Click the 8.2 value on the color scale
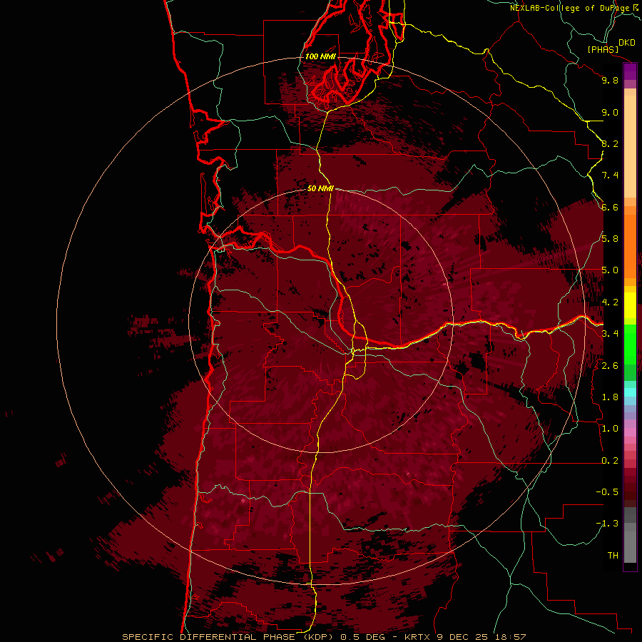Screen dimensions: 642x642 tap(610, 143)
